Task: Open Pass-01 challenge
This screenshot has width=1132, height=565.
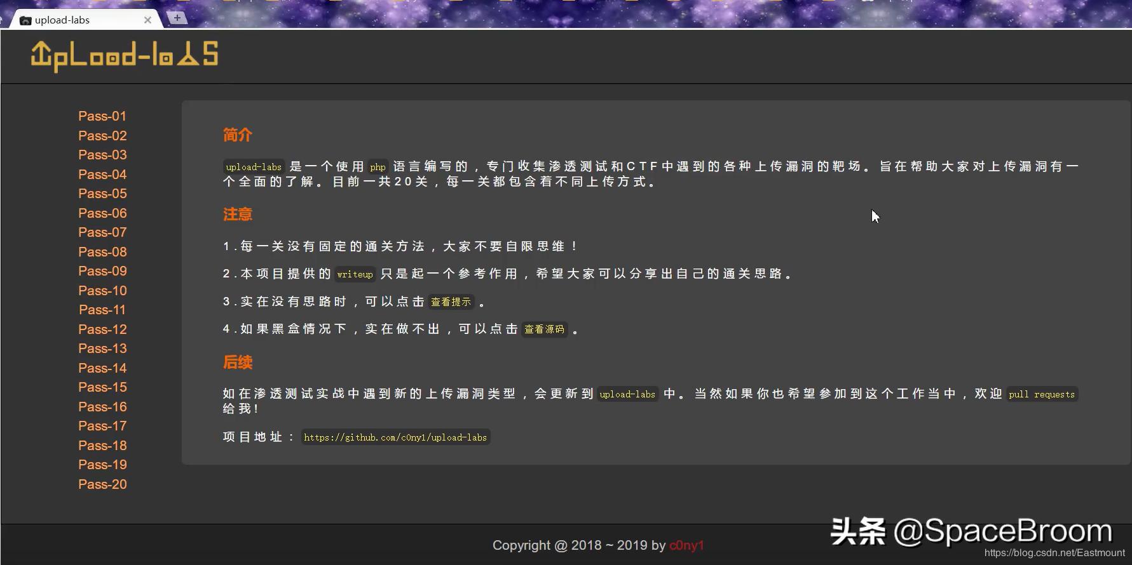Action: click(x=102, y=116)
